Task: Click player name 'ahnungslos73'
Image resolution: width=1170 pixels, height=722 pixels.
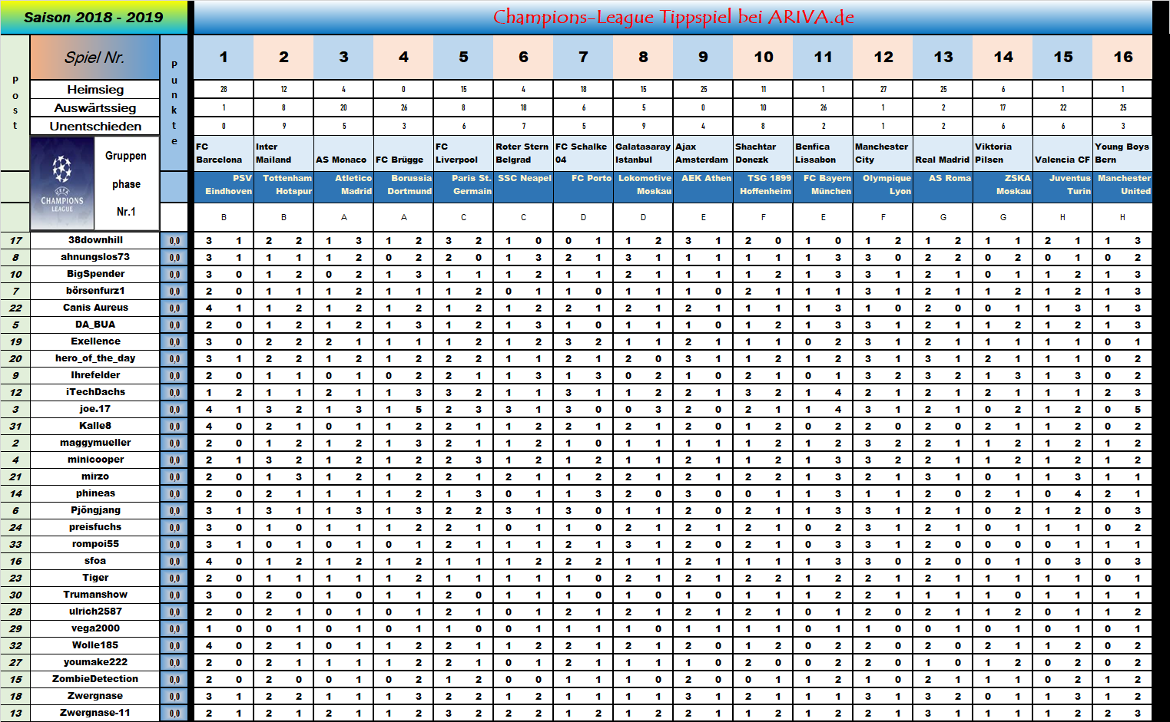Action: pyautogui.click(x=95, y=257)
